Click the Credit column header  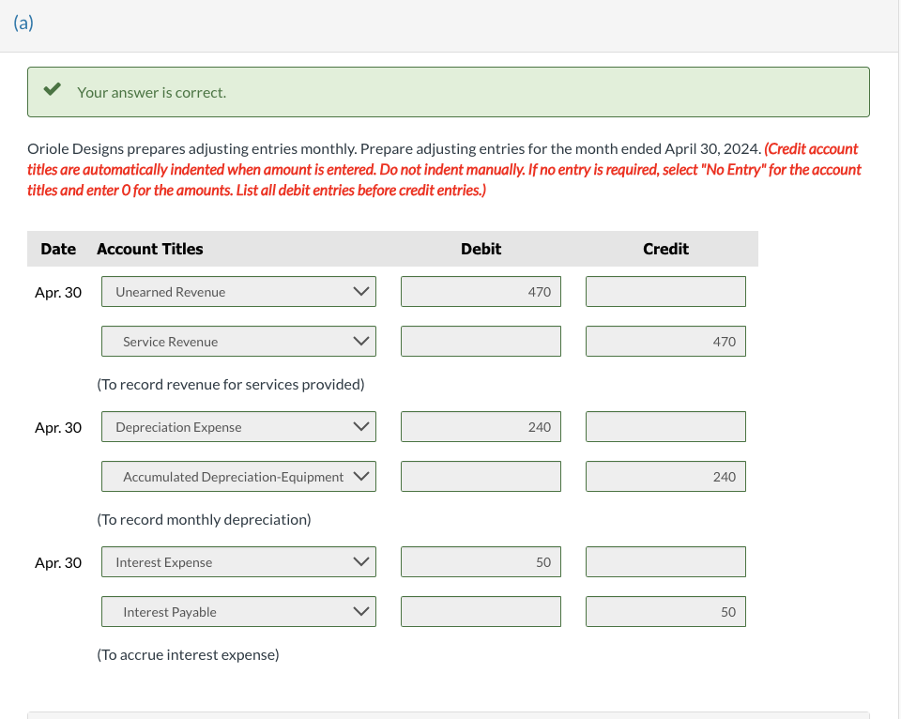[x=665, y=249]
